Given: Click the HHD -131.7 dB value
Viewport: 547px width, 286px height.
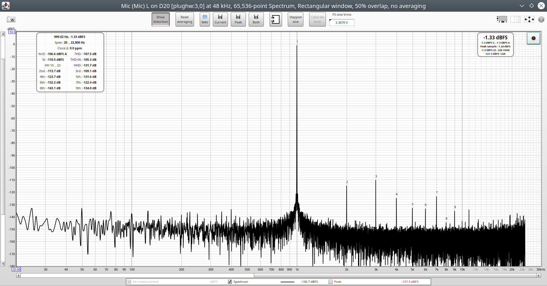Looking at the screenshot, I should 89,65.
